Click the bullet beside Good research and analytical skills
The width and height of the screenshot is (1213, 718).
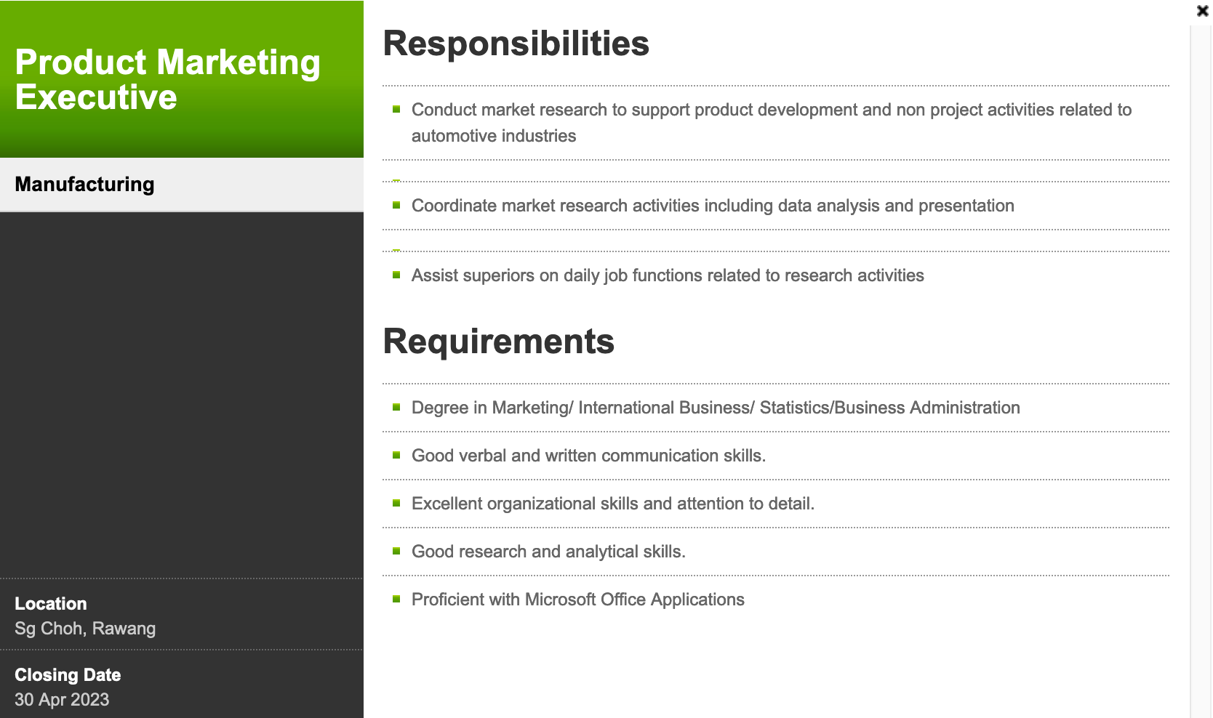(396, 552)
